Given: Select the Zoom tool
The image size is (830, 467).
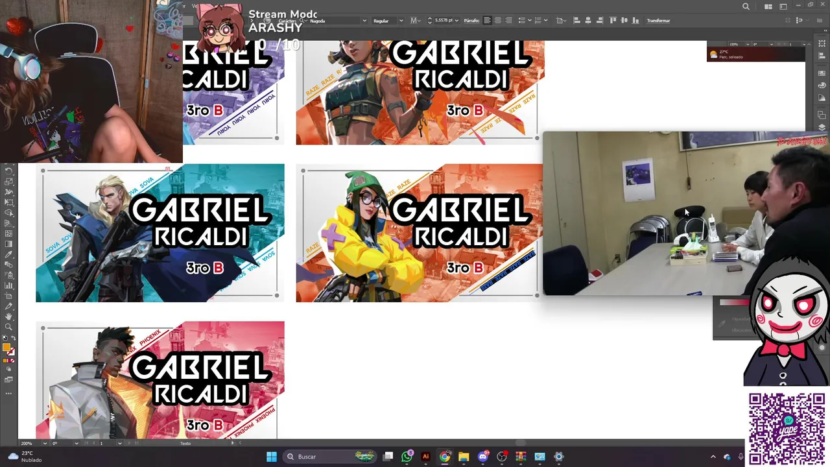Looking at the screenshot, I should pyautogui.click(x=8, y=326).
